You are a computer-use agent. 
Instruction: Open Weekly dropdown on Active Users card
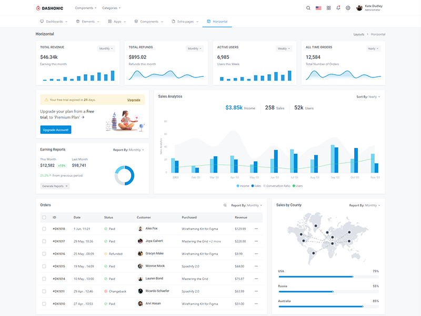[284, 48]
